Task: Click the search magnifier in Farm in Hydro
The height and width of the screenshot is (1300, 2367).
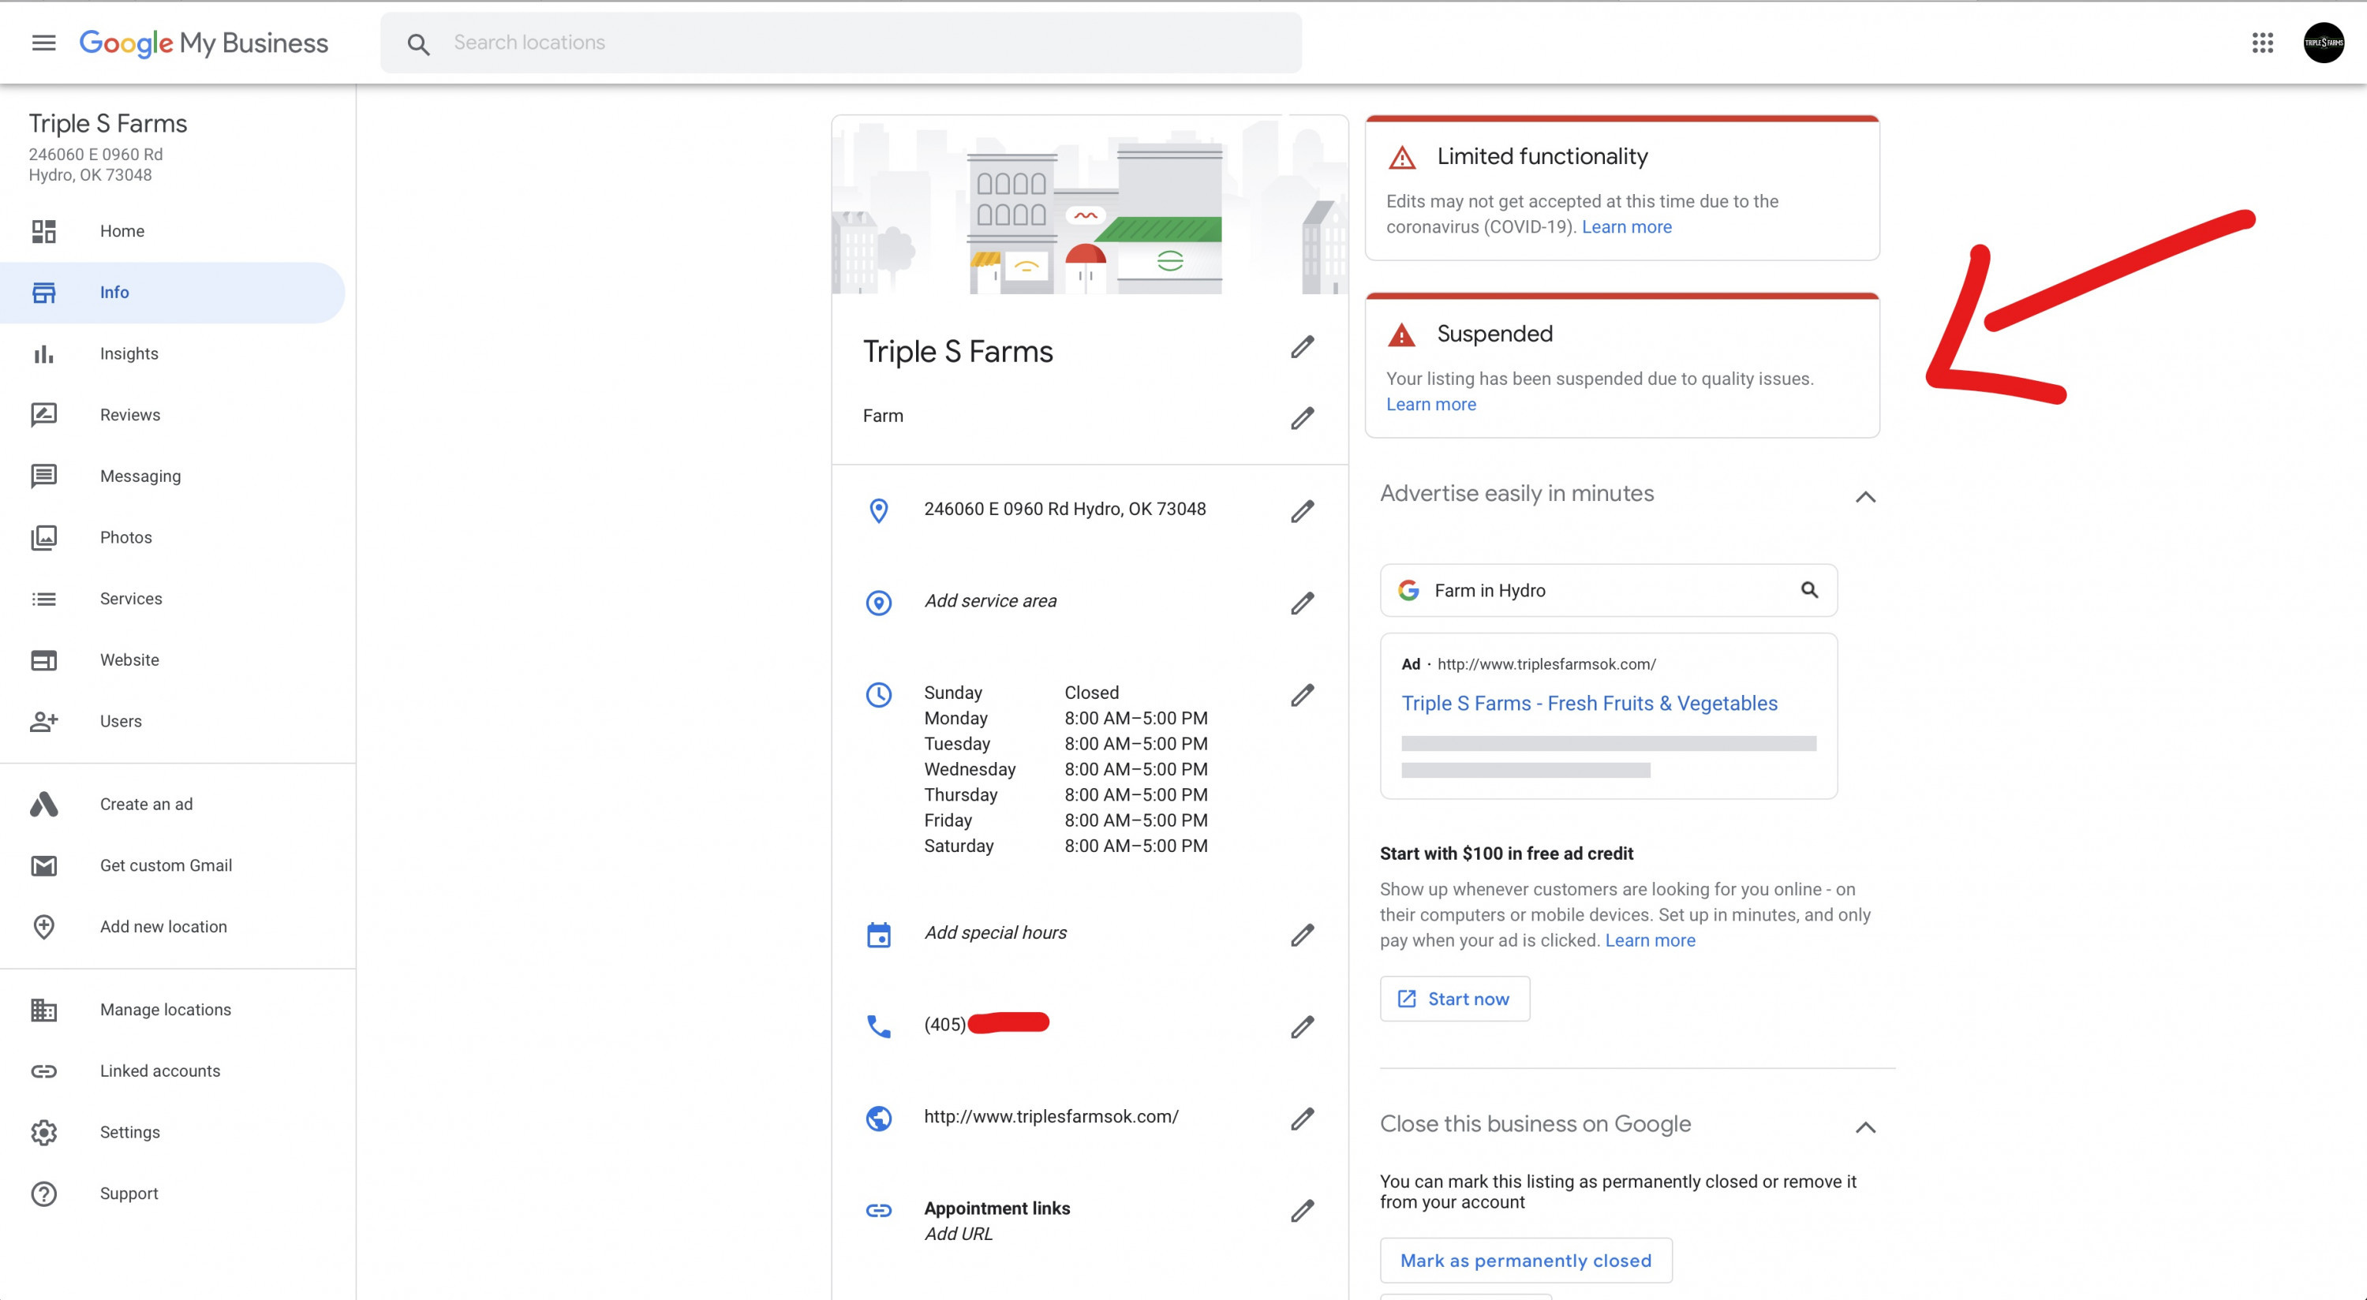Action: (1808, 590)
